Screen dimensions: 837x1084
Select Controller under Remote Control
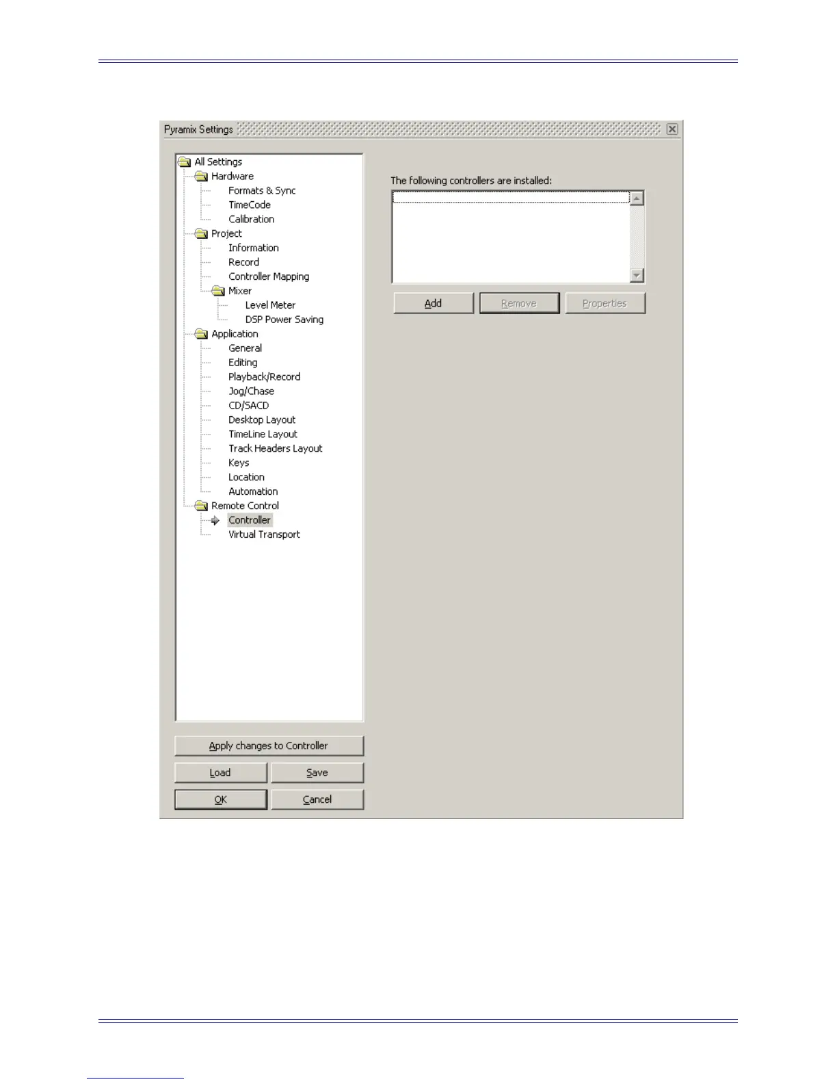(x=250, y=521)
